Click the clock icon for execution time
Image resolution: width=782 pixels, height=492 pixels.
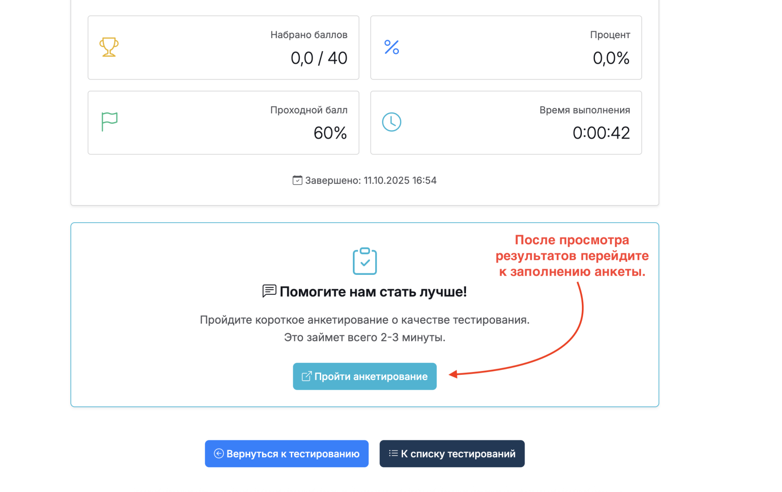391,122
